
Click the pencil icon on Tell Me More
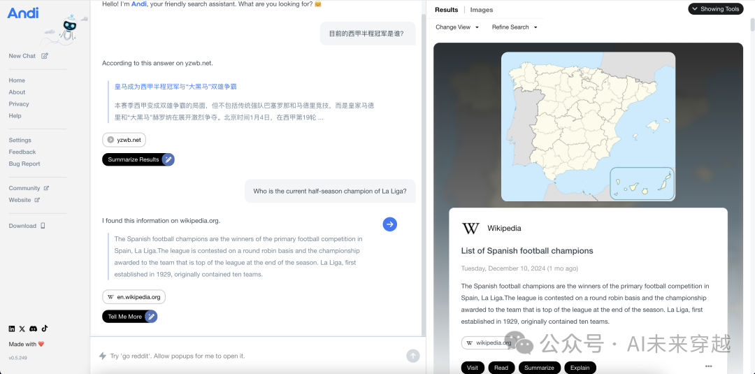(x=151, y=316)
